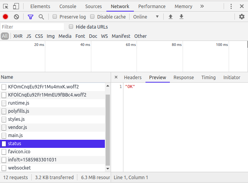Select KFOlCnqEu92Fr1MmEU9fBBc4.woff2 request

click(52, 95)
